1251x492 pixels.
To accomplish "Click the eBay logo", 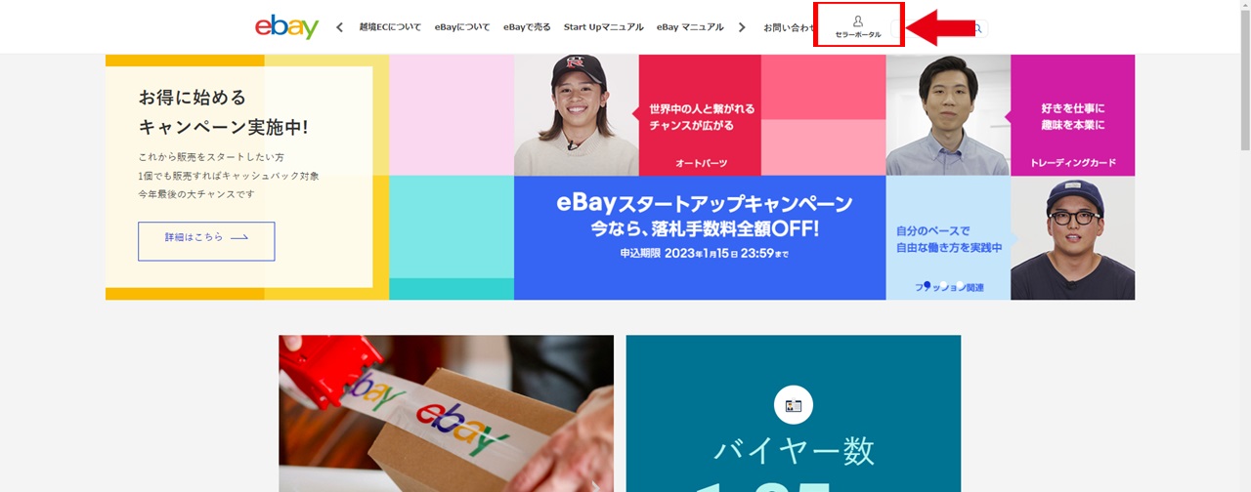I will tap(286, 26).
